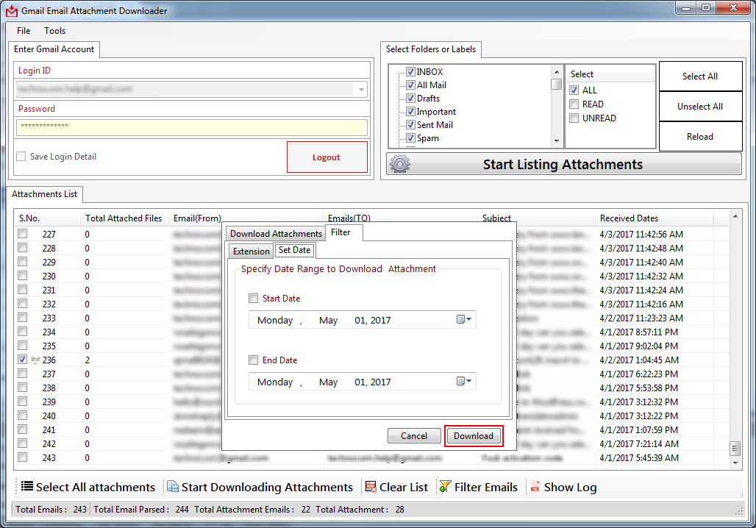
Task: Click the Download button in dialog
Action: click(x=474, y=436)
